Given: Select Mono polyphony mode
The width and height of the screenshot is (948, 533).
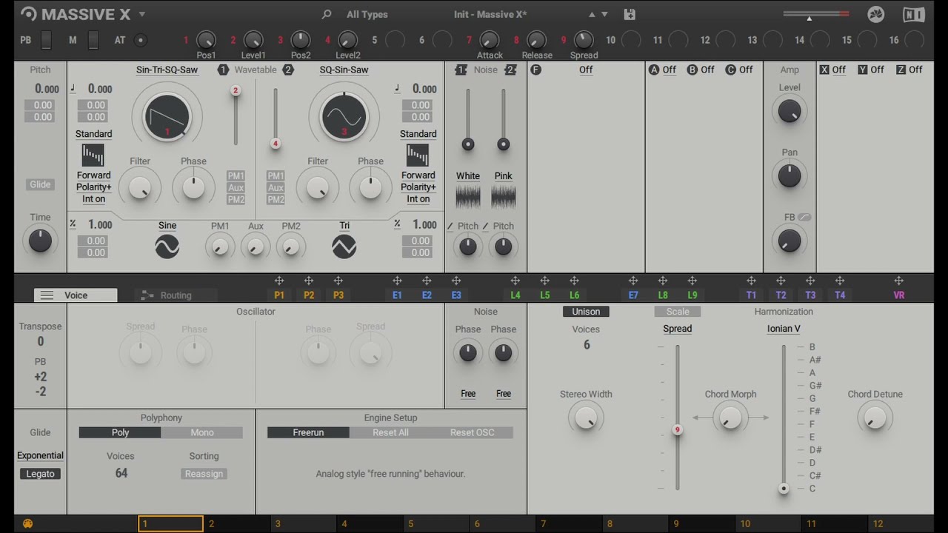Looking at the screenshot, I should click(202, 432).
